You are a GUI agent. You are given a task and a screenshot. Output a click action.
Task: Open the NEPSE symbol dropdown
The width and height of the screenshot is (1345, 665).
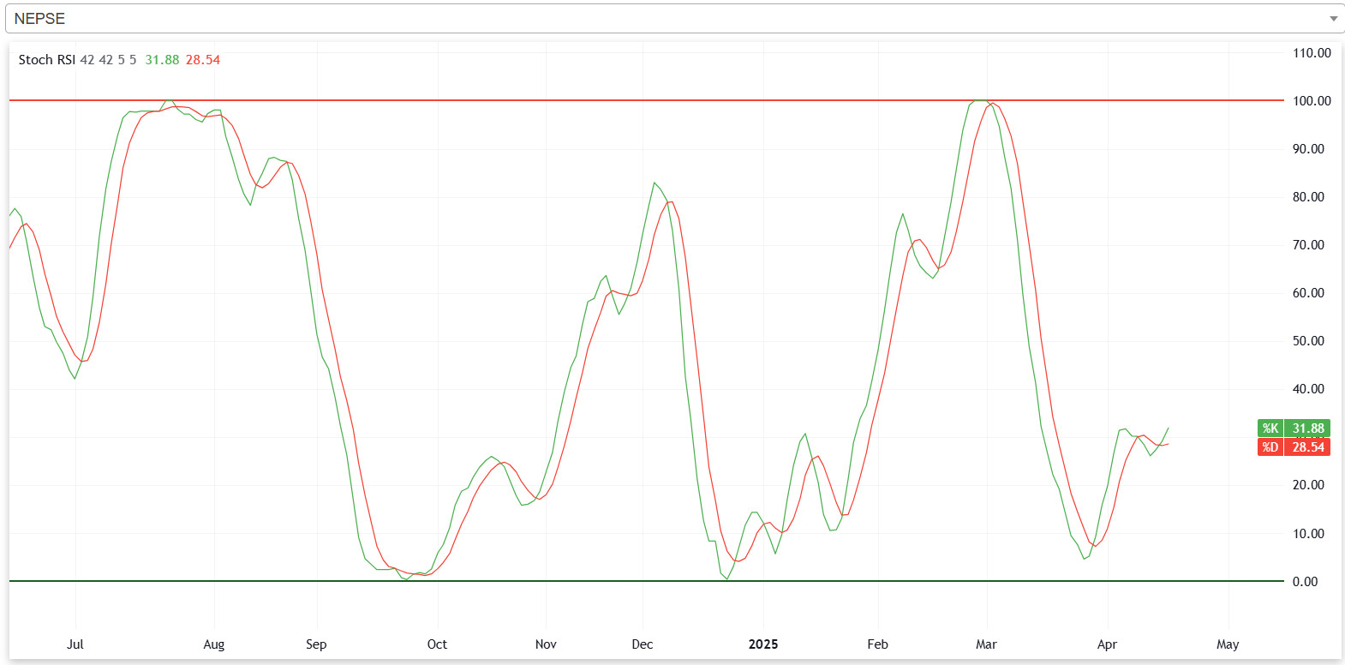(x=668, y=19)
